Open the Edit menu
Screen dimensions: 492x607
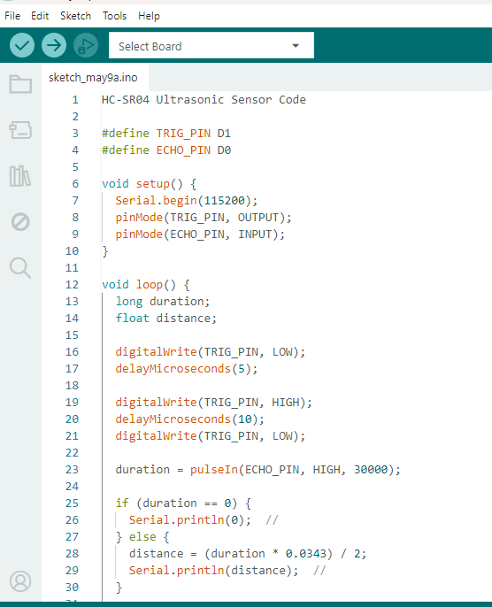coord(40,16)
